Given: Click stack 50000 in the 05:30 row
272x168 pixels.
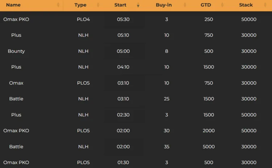Looking at the screenshot, I should [x=249, y=19].
